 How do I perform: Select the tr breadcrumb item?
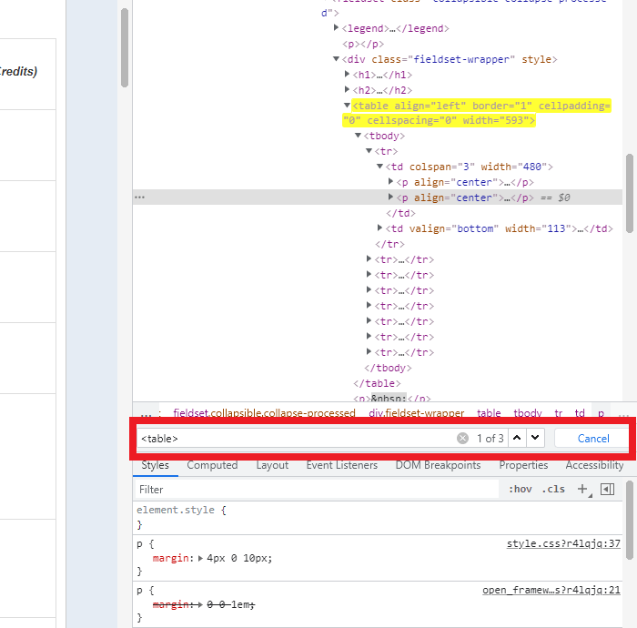[x=559, y=412]
